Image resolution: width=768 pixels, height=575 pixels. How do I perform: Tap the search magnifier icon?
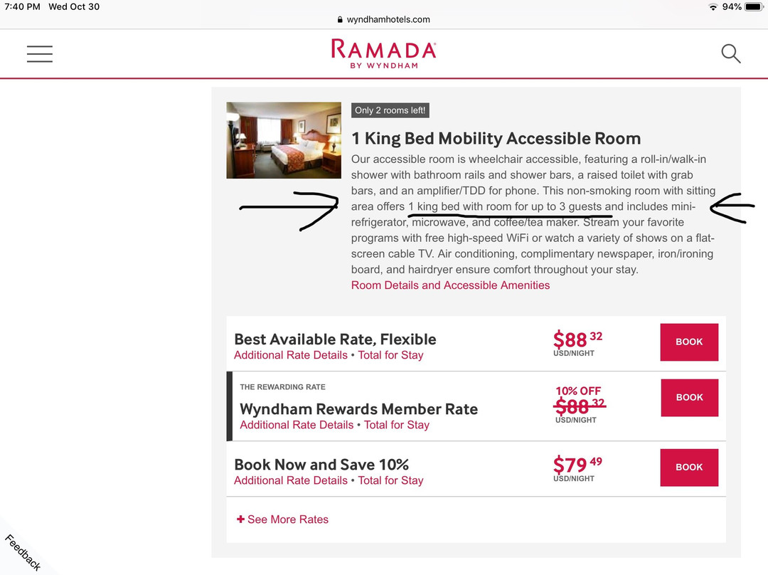pyautogui.click(x=731, y=54)
